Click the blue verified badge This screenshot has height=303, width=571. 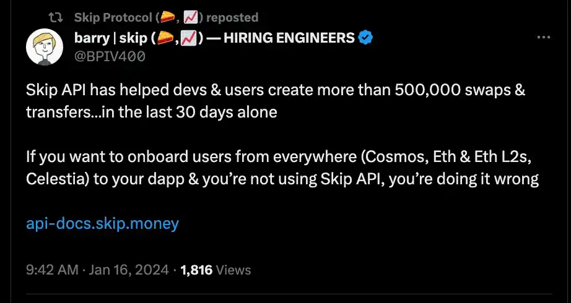click(x=366, y=38)
